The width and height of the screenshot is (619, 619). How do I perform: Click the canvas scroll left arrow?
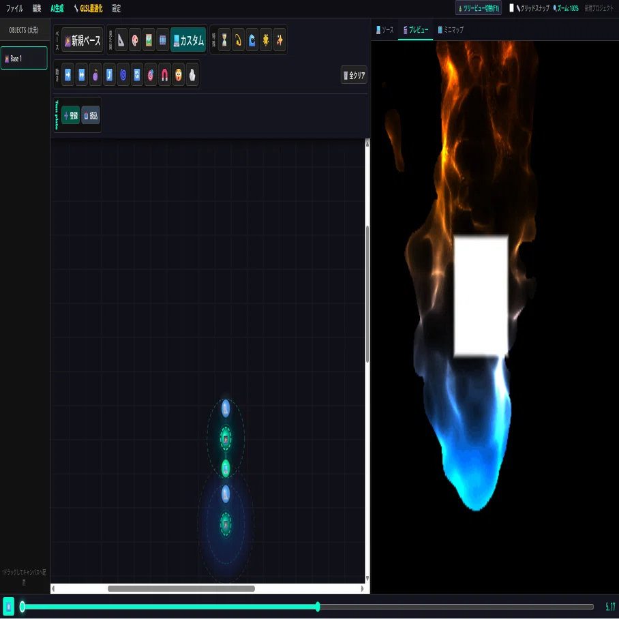[53, 588]
